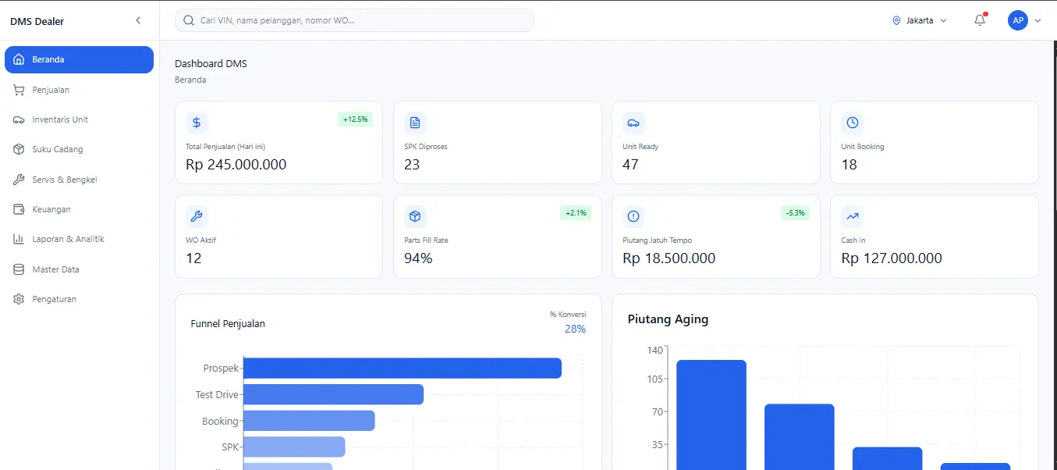Go to Penjualan in the sidebar
Viewport: 1057px width, 470px height.
pos(51,90)
